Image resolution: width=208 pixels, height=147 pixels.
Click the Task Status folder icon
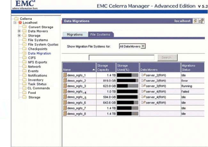pyautogui.click(x=24, y=84)
